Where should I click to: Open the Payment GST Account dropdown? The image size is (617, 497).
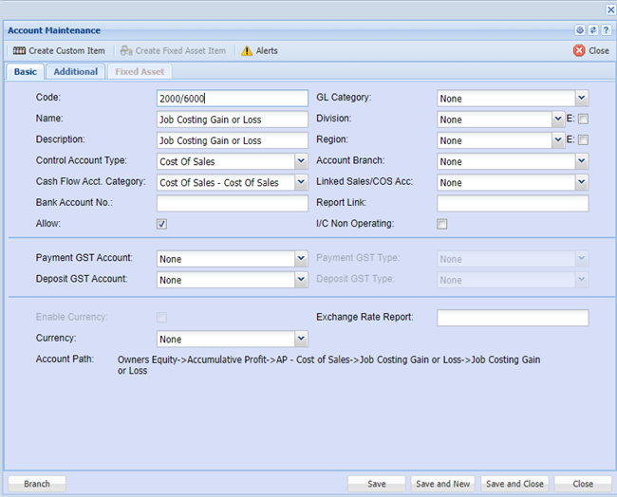tap(301, 259)
